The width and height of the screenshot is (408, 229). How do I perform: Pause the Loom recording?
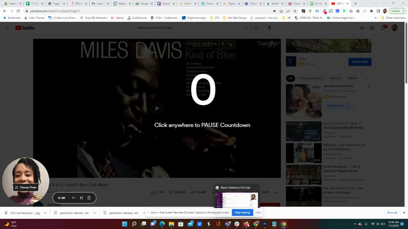tap(81, 198)
